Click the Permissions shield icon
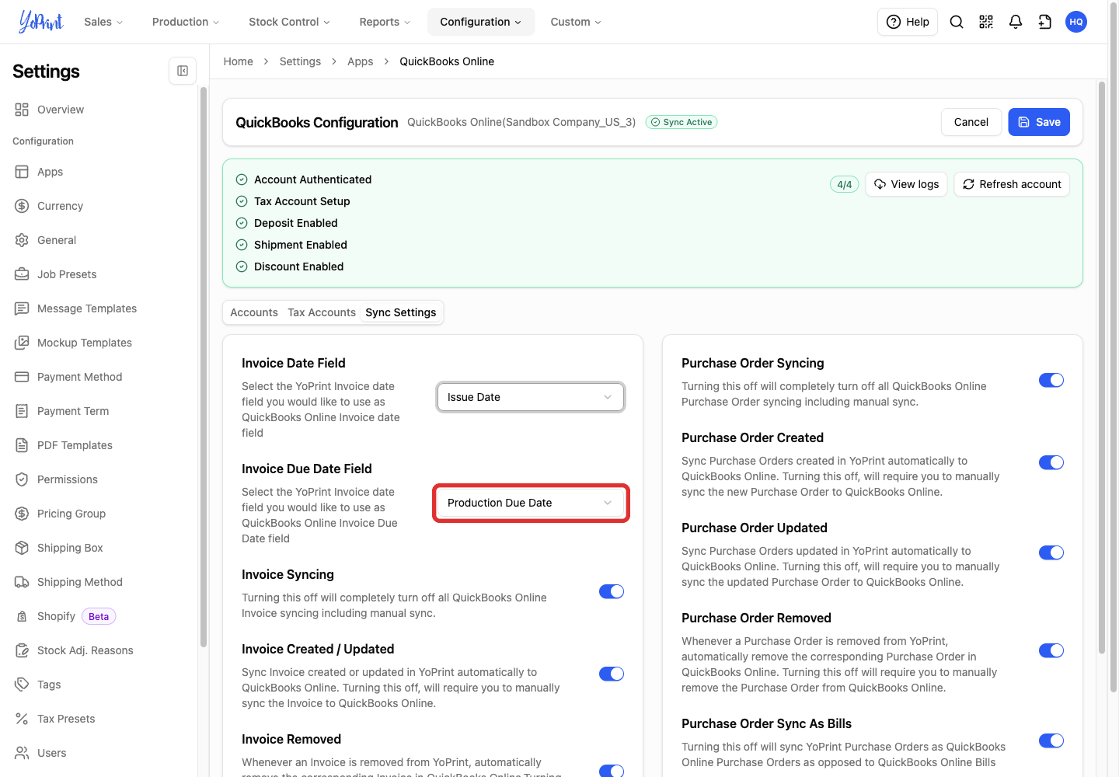The image size is (1119, 777). click(22, 479)
